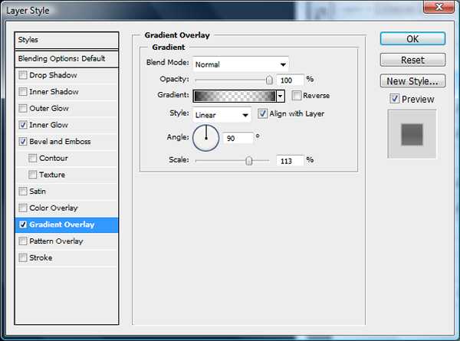Select the Stroke label
The height and width of the screenshot is (341, 460).
(41, 257)
